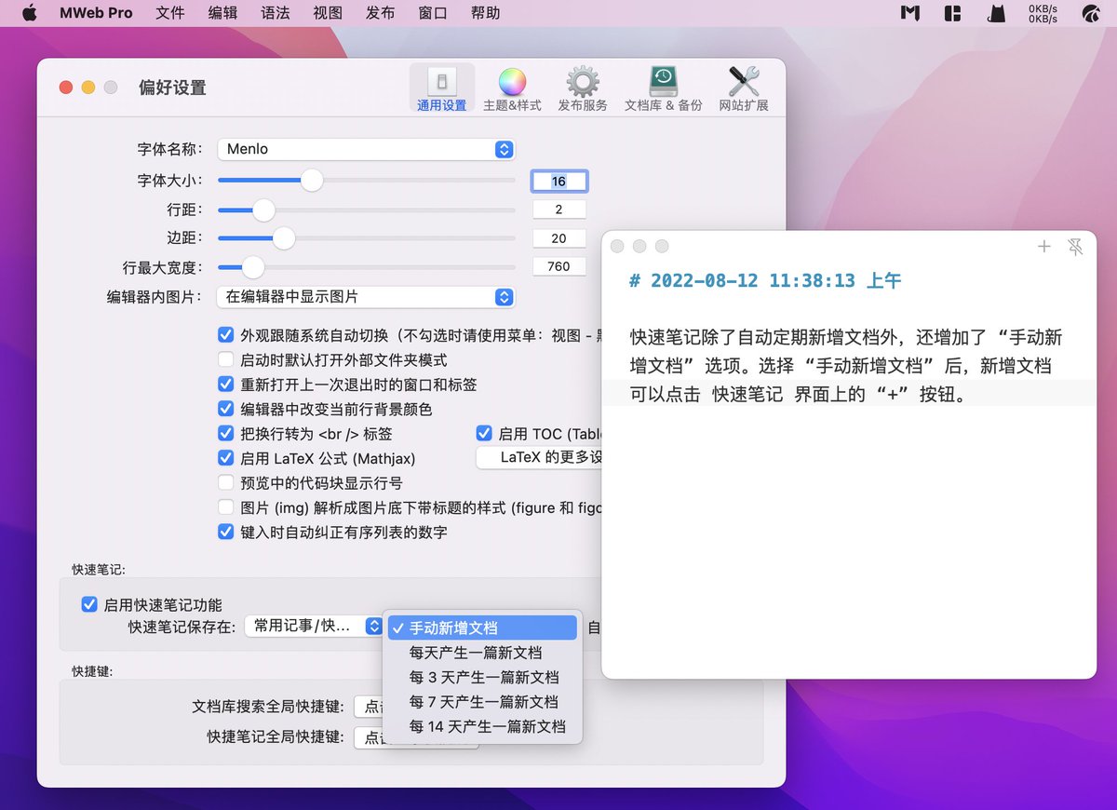Click the 字体大小 slider knob
This screenshot has height=810, width=1117.
coord(312,180)
